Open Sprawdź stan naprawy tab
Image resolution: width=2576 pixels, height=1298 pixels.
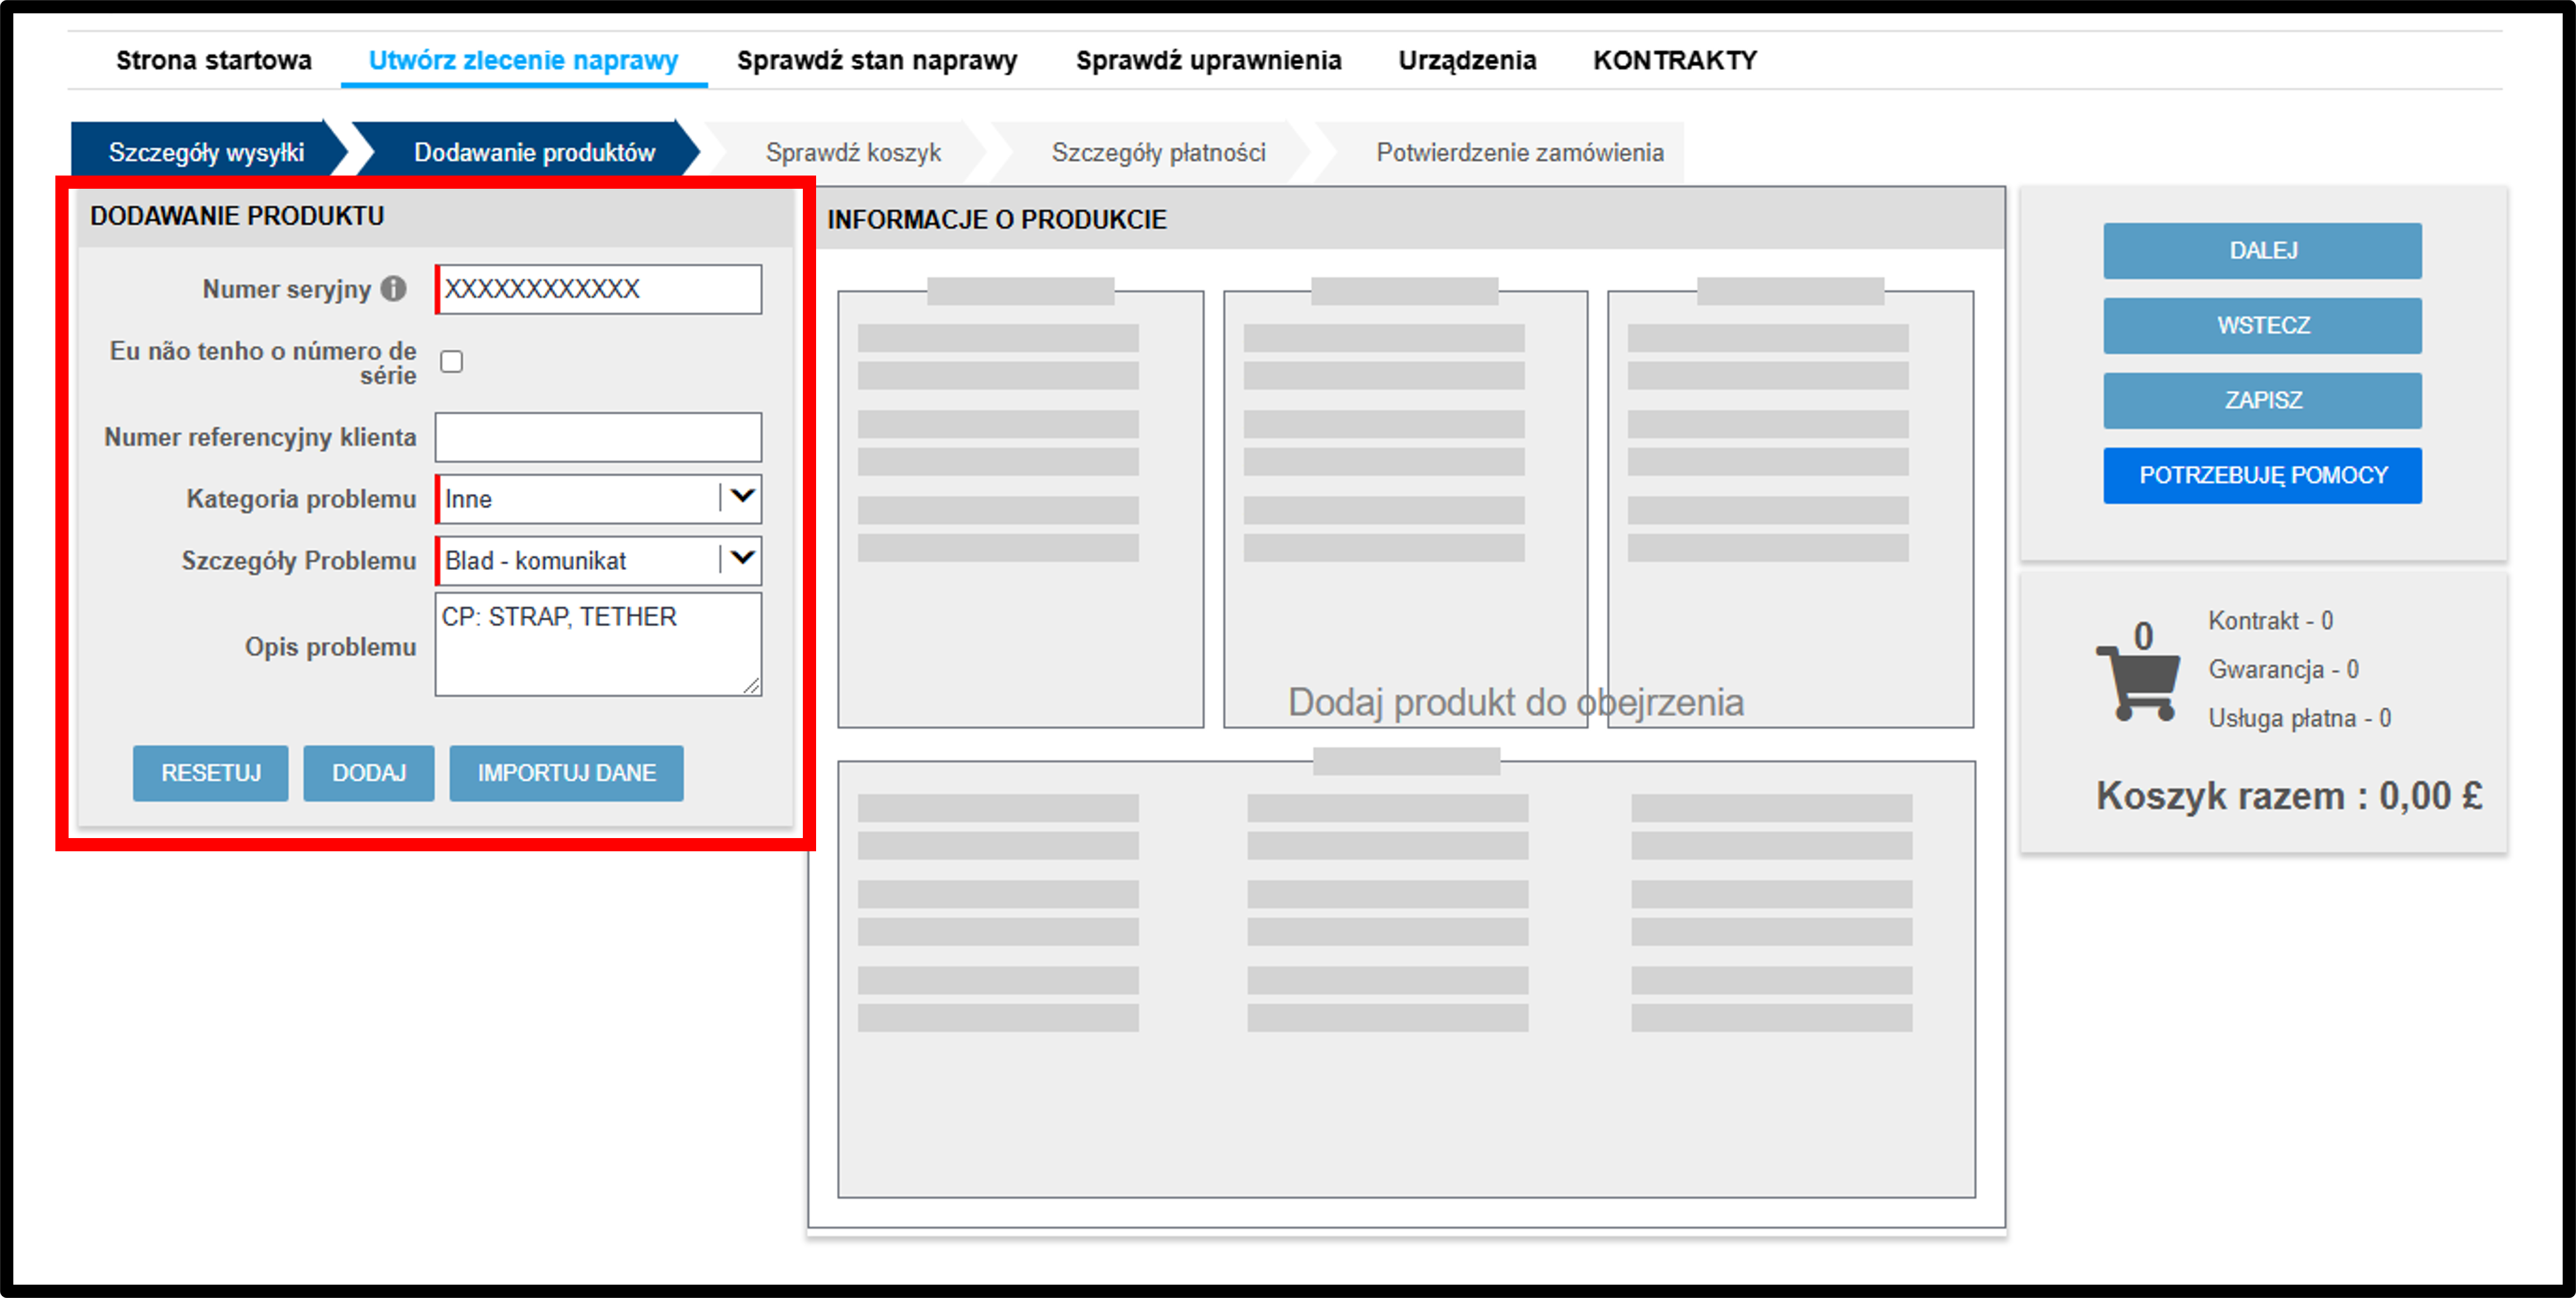(x=877, y=61)
